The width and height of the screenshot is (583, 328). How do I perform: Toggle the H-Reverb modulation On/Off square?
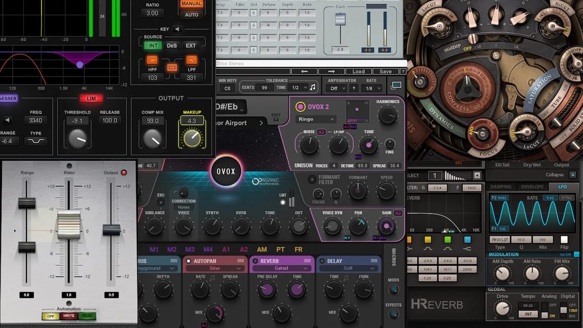pyautogui.click(x=577, y=254)
